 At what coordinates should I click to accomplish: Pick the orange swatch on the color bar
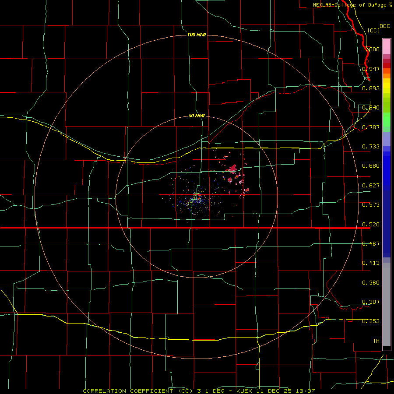(x=387, y=76)
